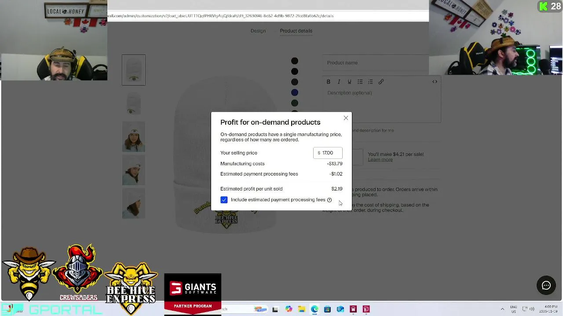Image resolution: width=563 pixels, height=316 pixels.
Task: Select the second beanie thumbnail
Action: pos(134,103)
